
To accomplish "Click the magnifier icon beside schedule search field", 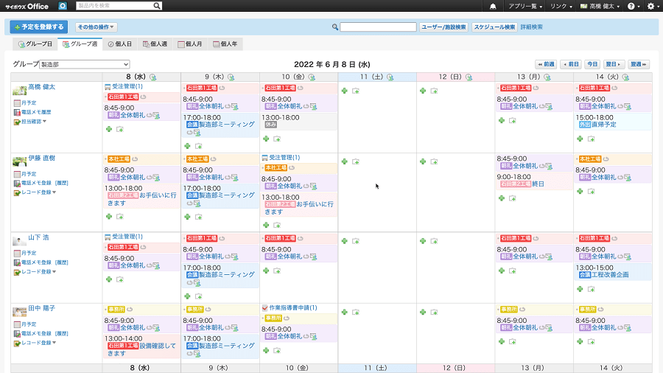I will 335,27.
